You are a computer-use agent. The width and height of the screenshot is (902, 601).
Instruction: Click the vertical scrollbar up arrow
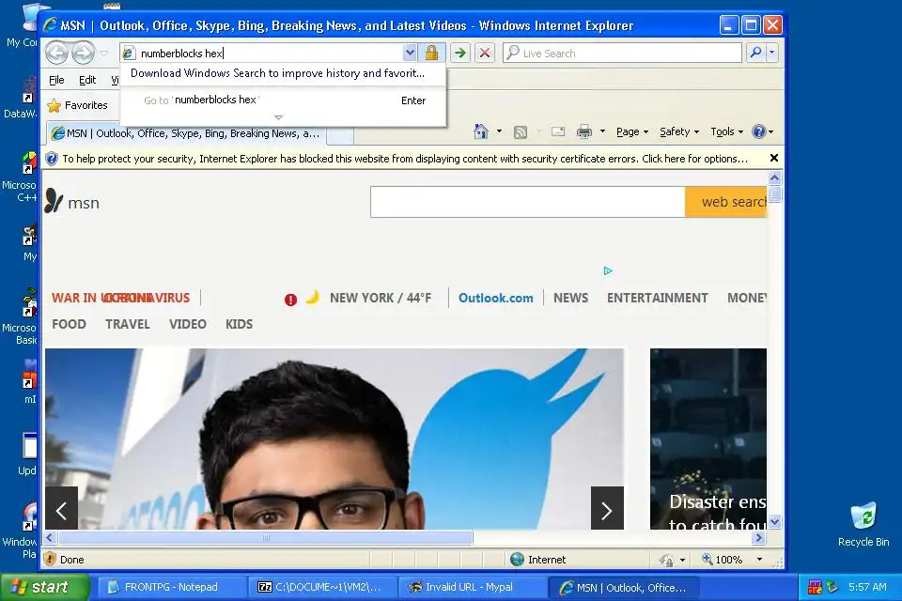[x=775, y=177]
